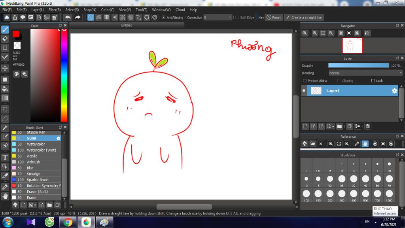Open color palette icon in Color panel
Viewport: 405px width, 228px height.
coord(17,74)
